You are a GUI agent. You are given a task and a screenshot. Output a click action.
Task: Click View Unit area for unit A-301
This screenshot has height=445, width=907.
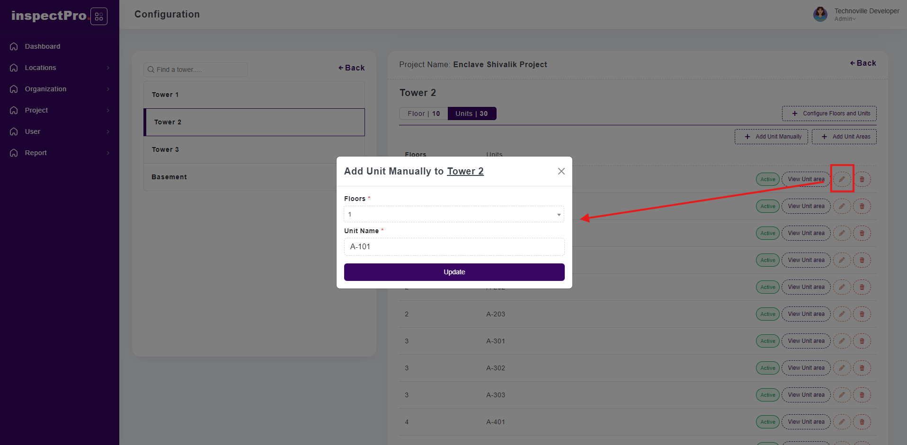point(806,341)
